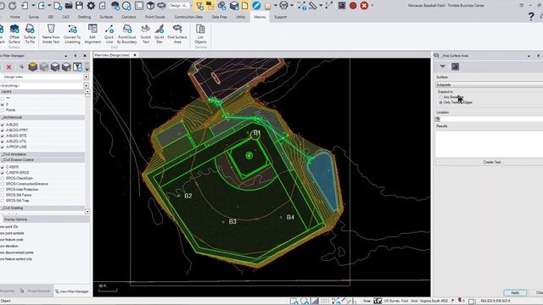Click the options icon beside arrow in Find Surface Area
This screenshot has width=543, height=305.
click(x=455, y=67)
